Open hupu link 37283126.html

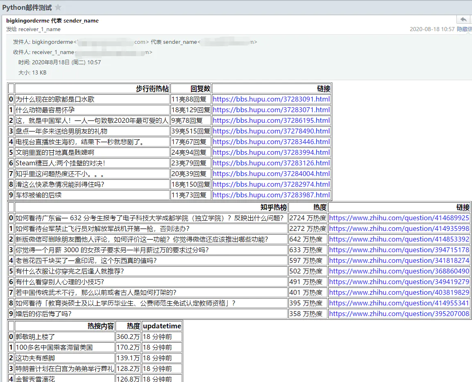[271, 163]
